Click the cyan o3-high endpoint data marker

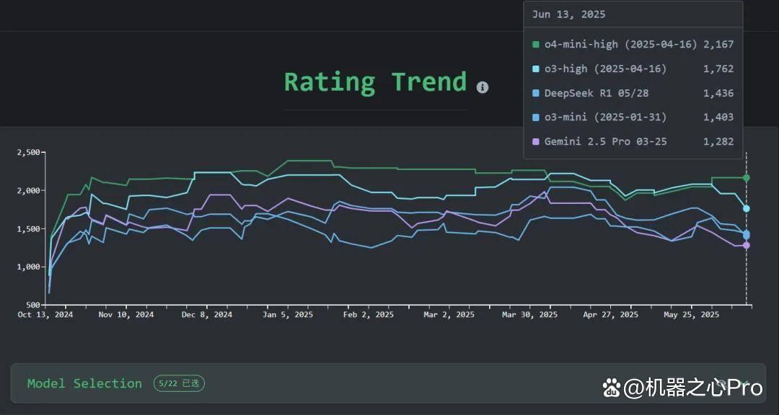tap(747, 208)
